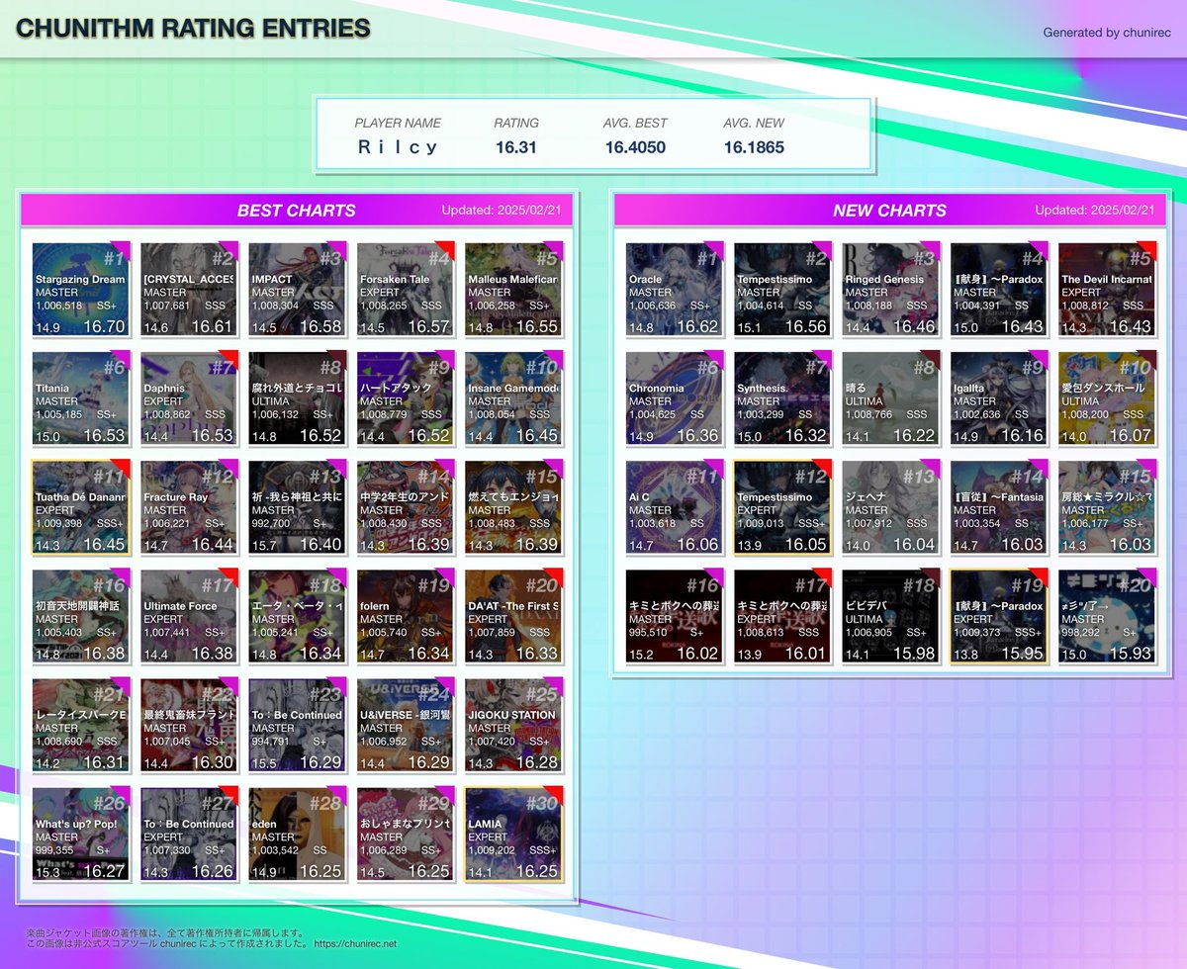
Task: Select the What's up? Pop! card
Action: point(80,834)
